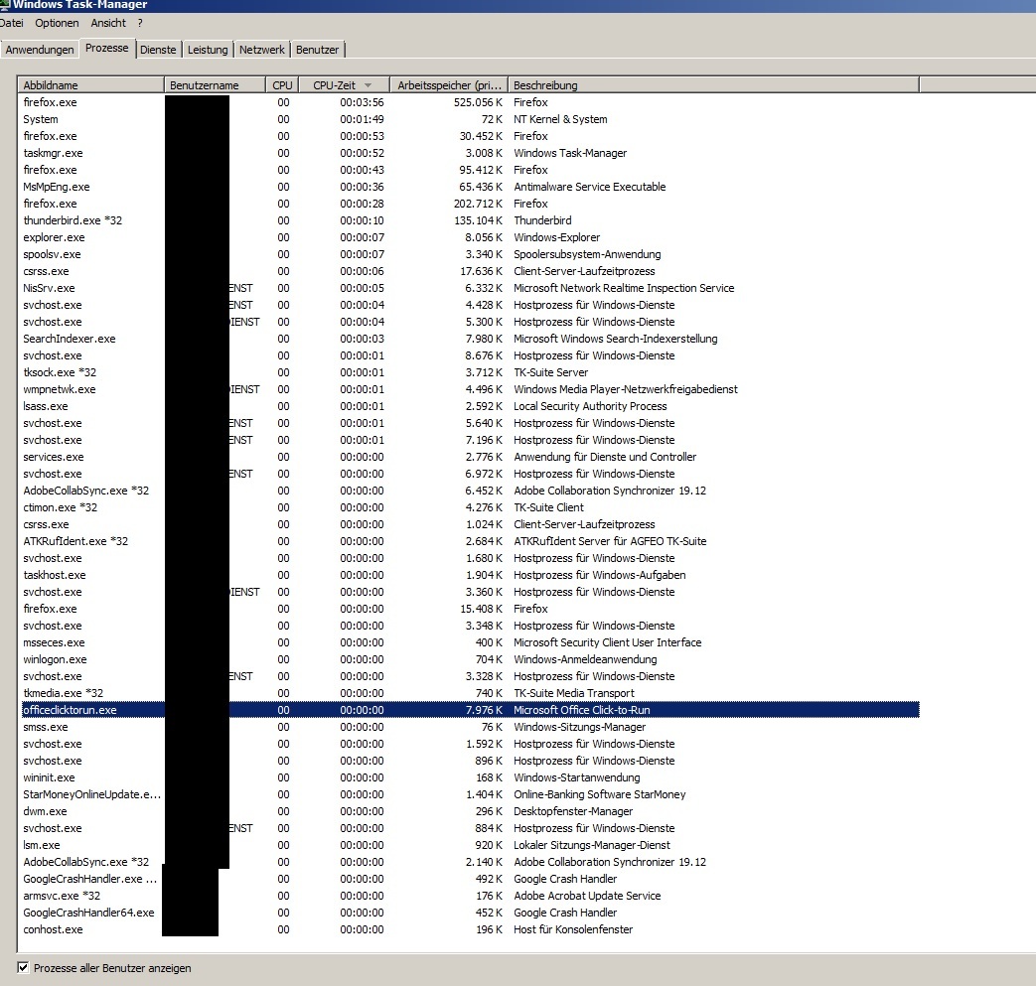The height and width of the screenshot is (986, 1036).
Task: Click the 00:03:56 CPU time value
Action: (363, 102)
